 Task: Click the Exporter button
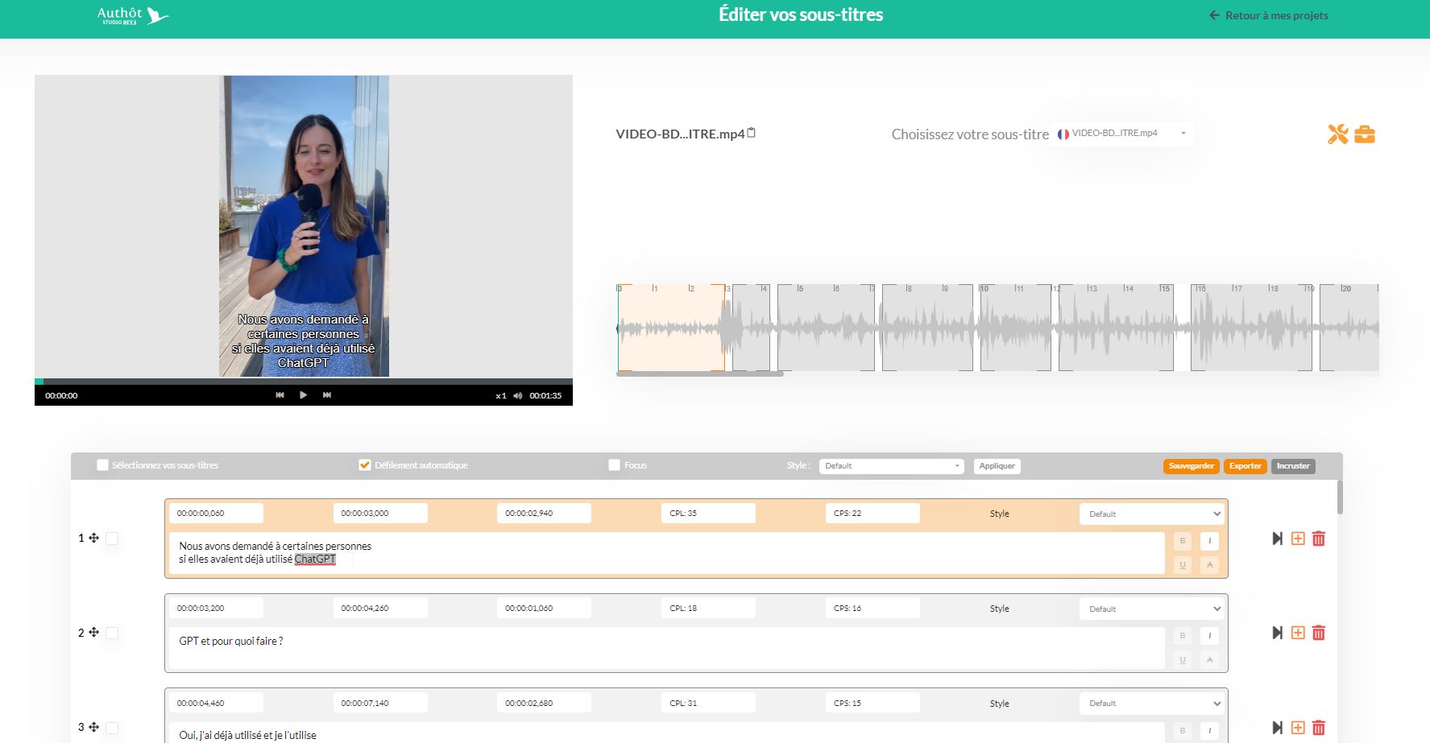tap(1245, 466)
